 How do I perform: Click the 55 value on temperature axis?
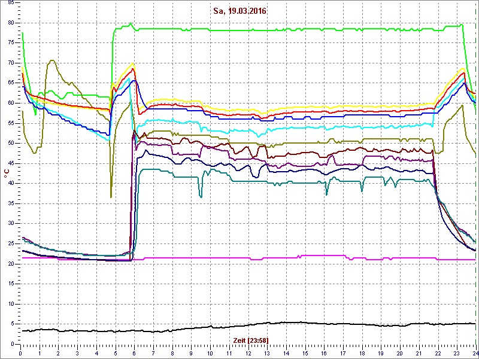10,123
